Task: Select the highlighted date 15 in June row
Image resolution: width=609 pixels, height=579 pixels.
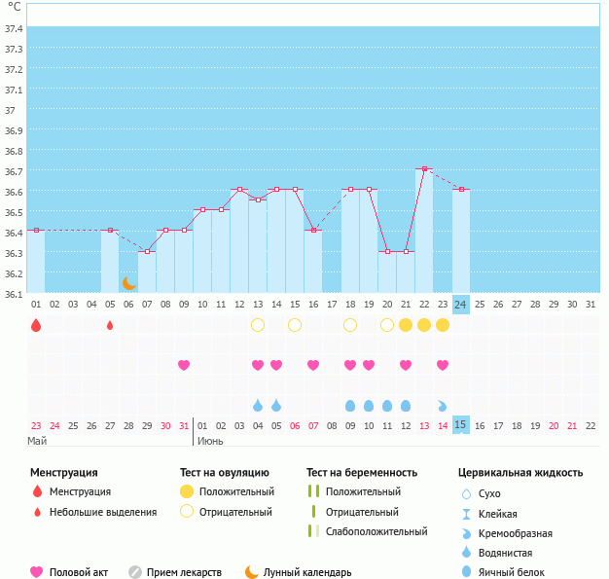Action: tap(461, 425)
